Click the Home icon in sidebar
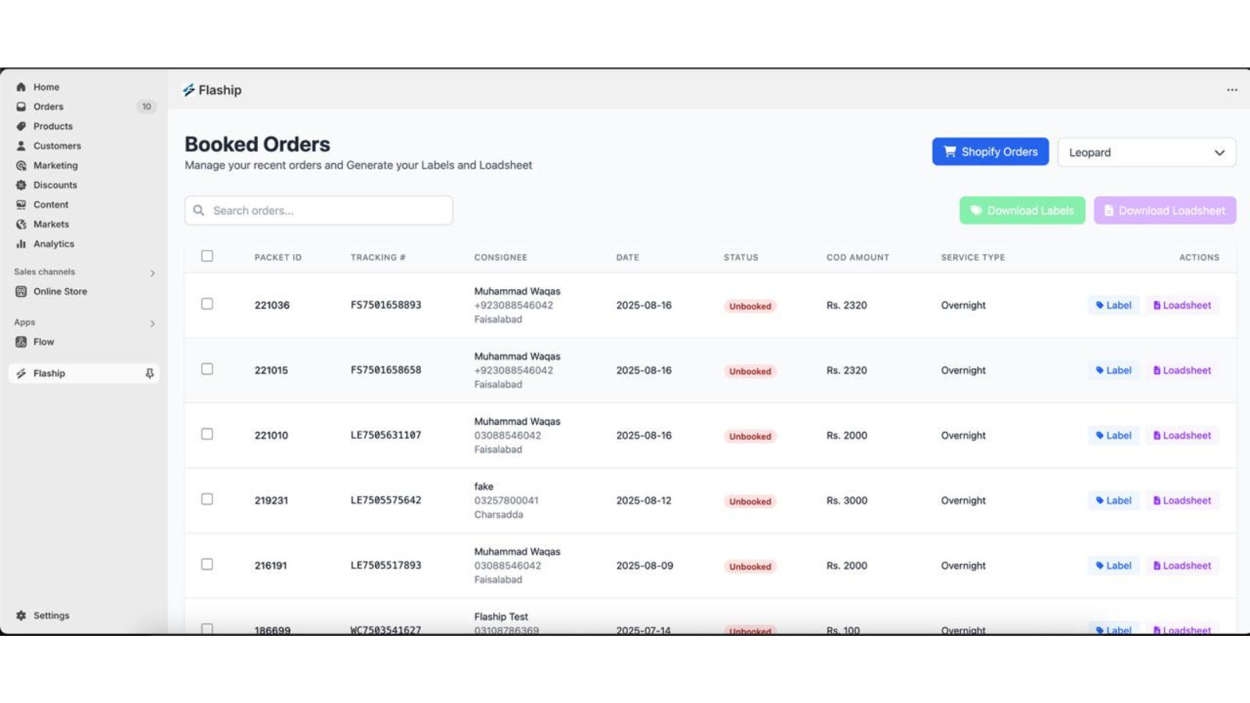 coord(21,87)
